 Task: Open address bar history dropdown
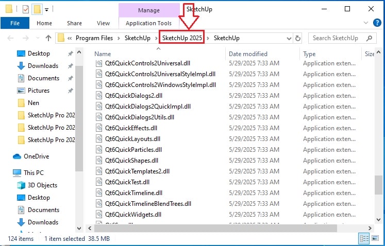(x=289, y=39)
